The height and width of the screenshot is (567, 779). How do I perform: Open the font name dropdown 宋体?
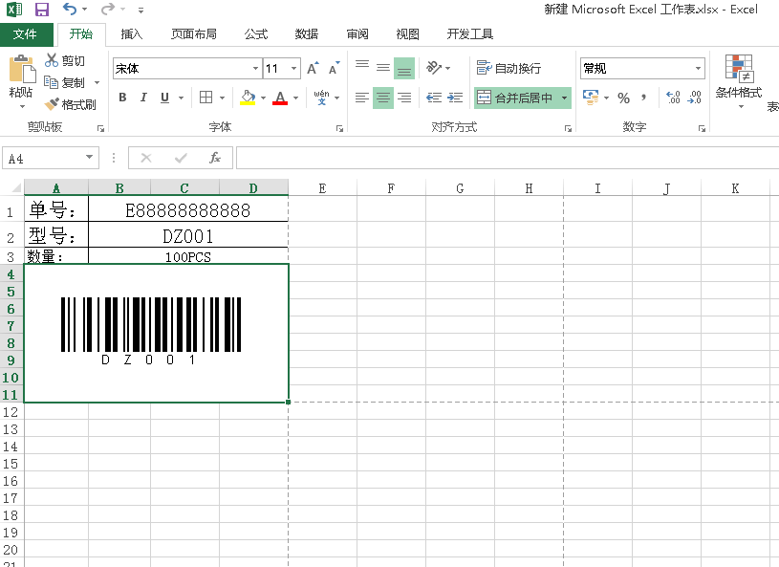255,69
